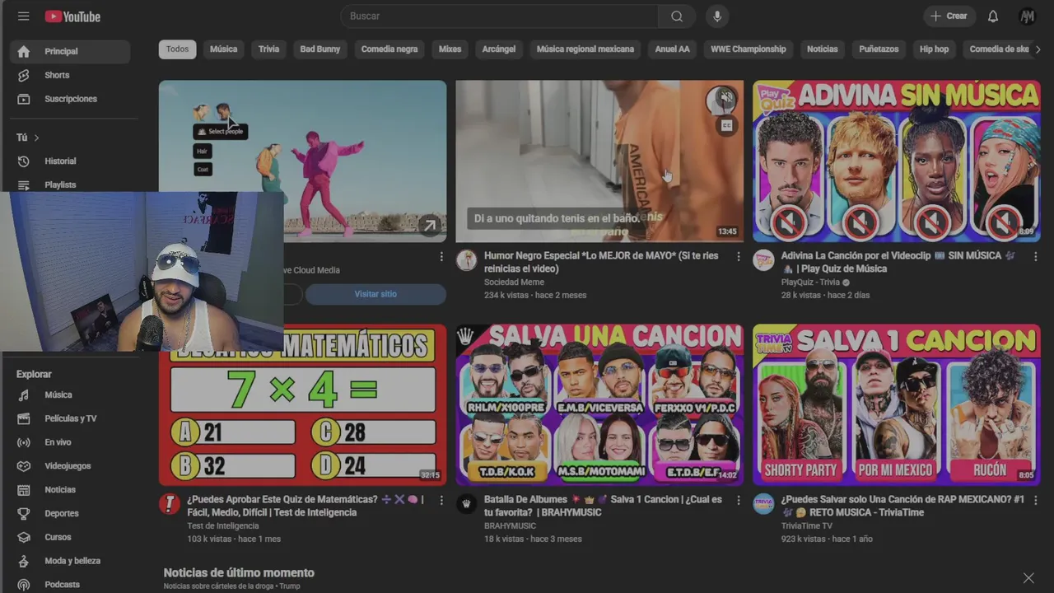The width and height of the screenshot is (1054, 593).
Task: Select the Anuel AA filter chip
Action: pyautogui.click(x=673, y=49)
